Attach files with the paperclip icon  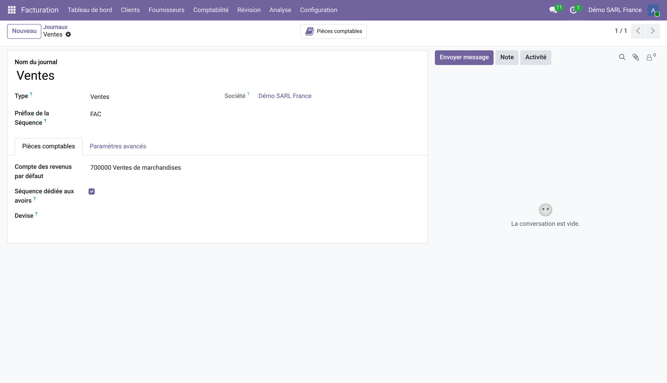(x=636, y=57)
